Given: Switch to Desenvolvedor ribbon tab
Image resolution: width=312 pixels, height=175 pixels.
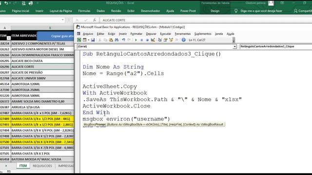Looking at the screenshot, I should [x=150, y=11].
